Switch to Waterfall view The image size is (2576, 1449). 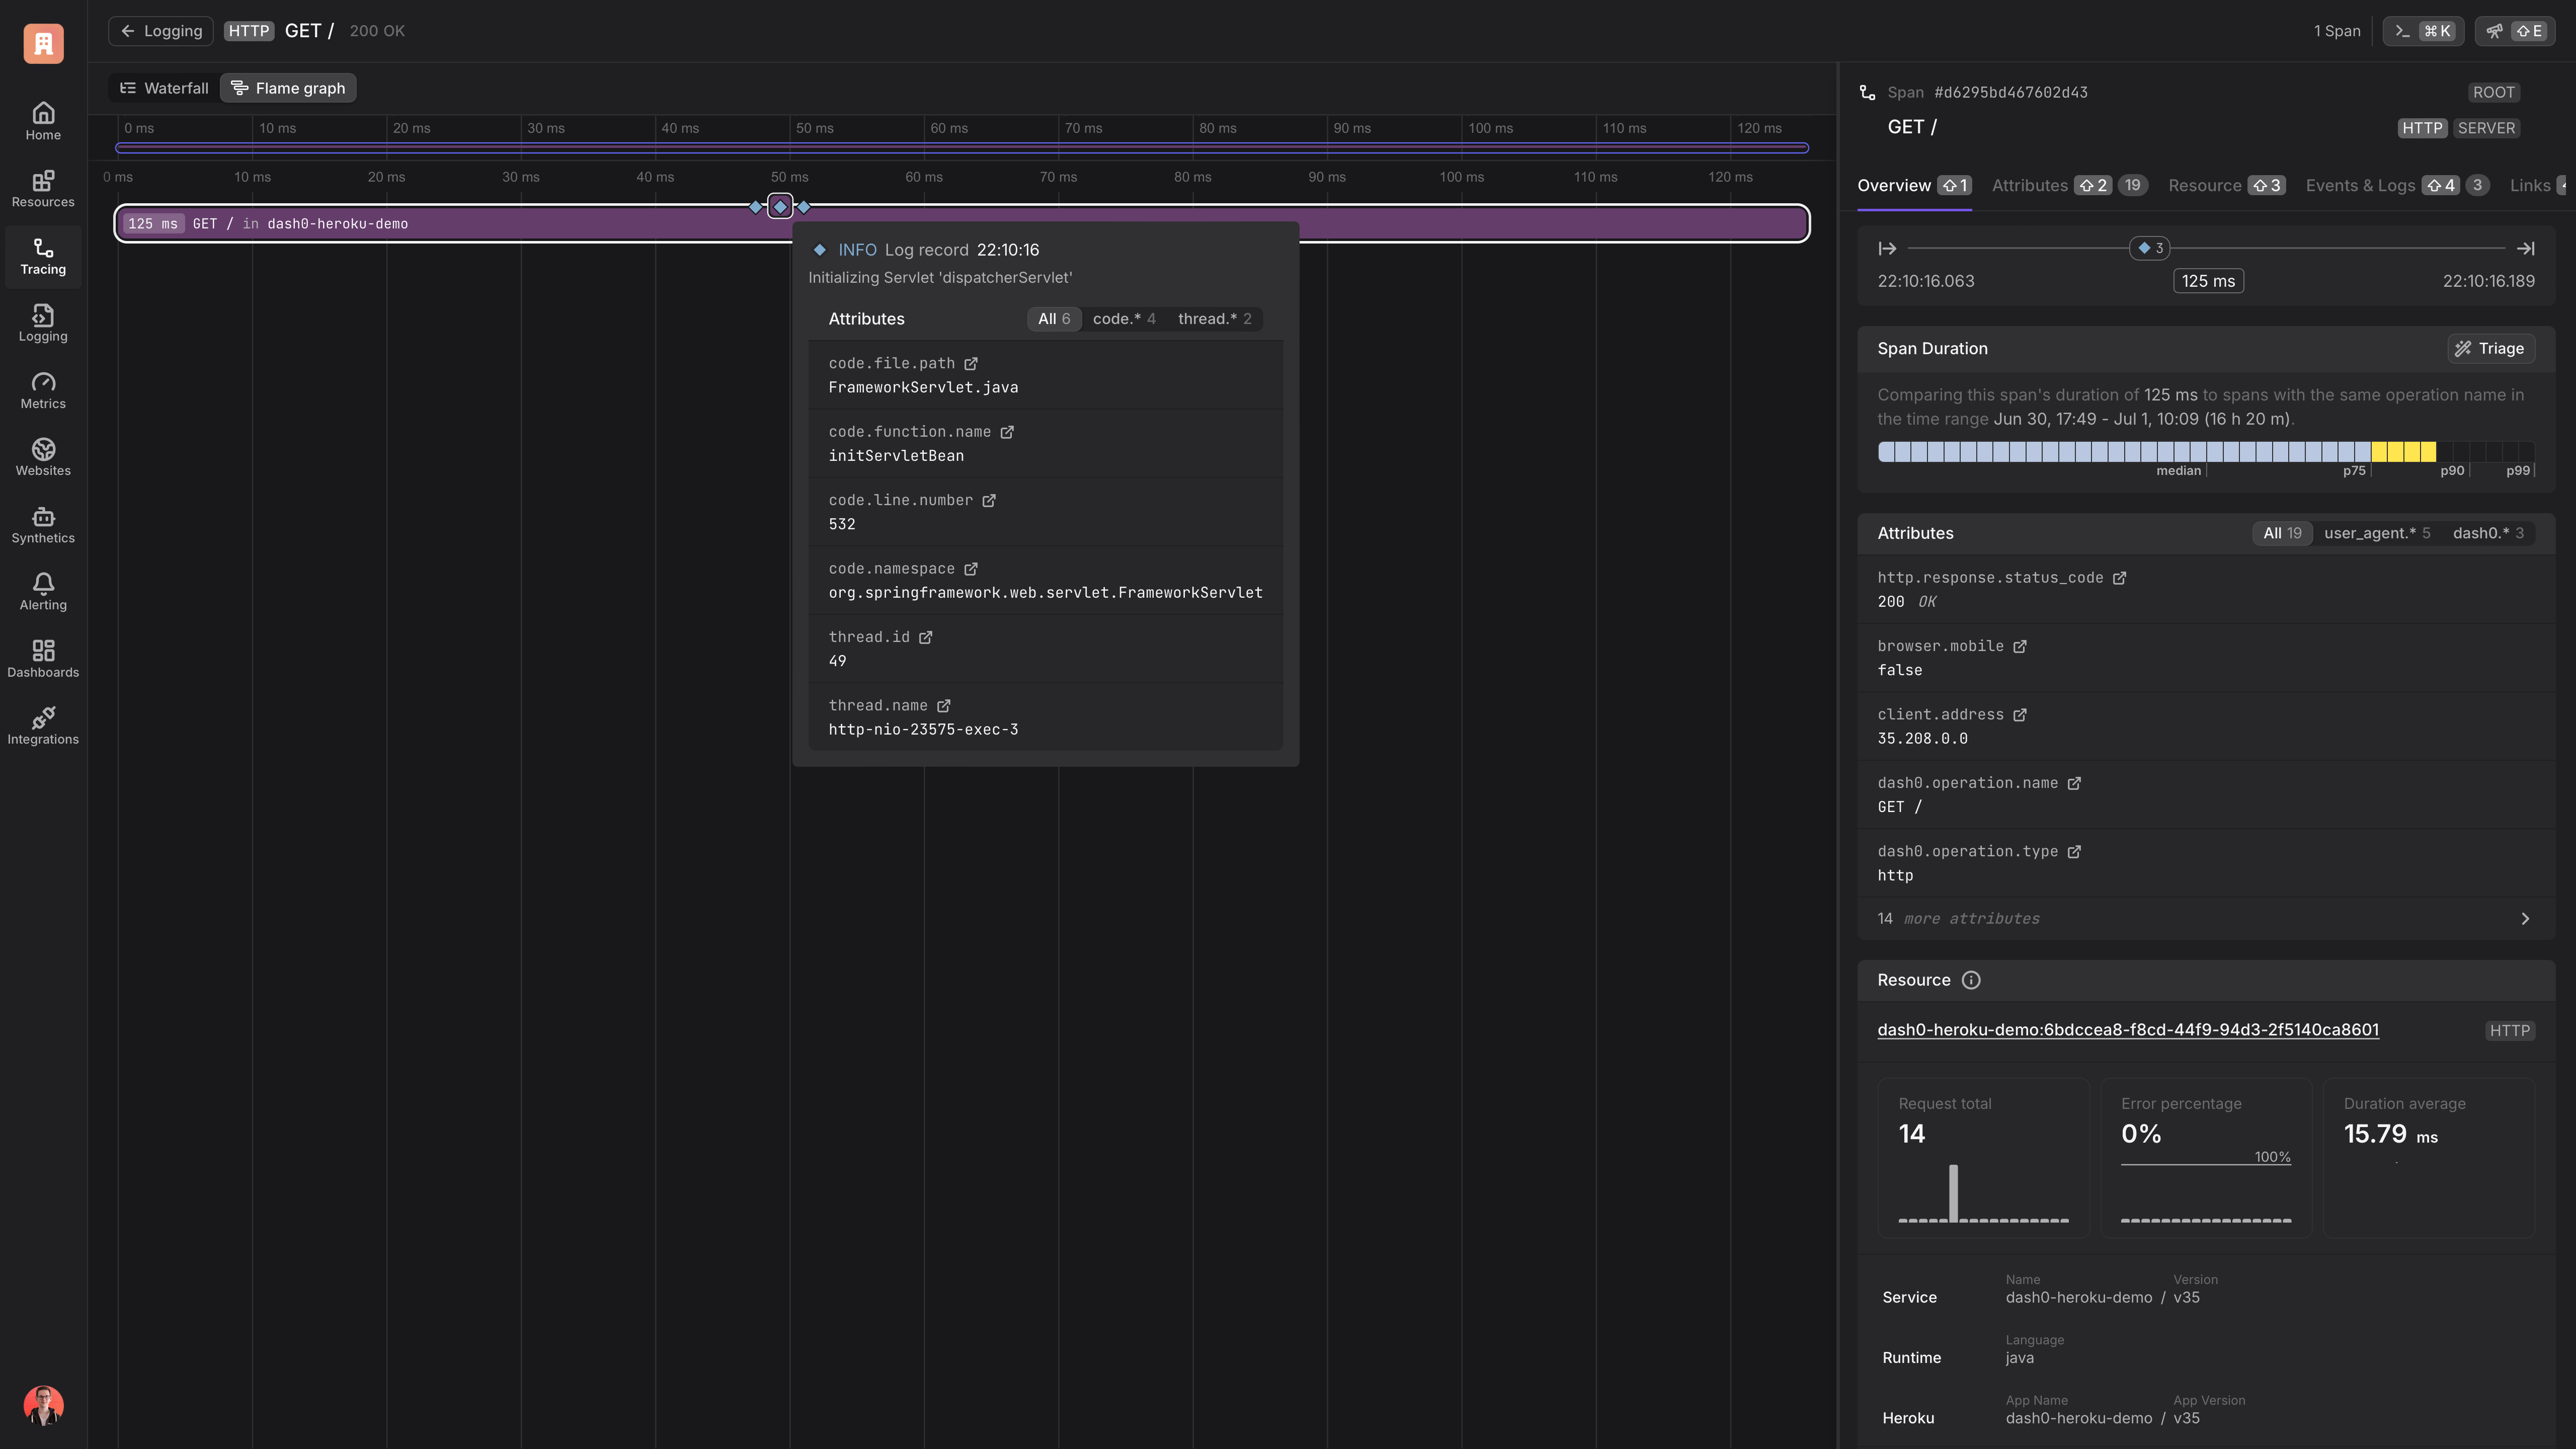[164, 88]
